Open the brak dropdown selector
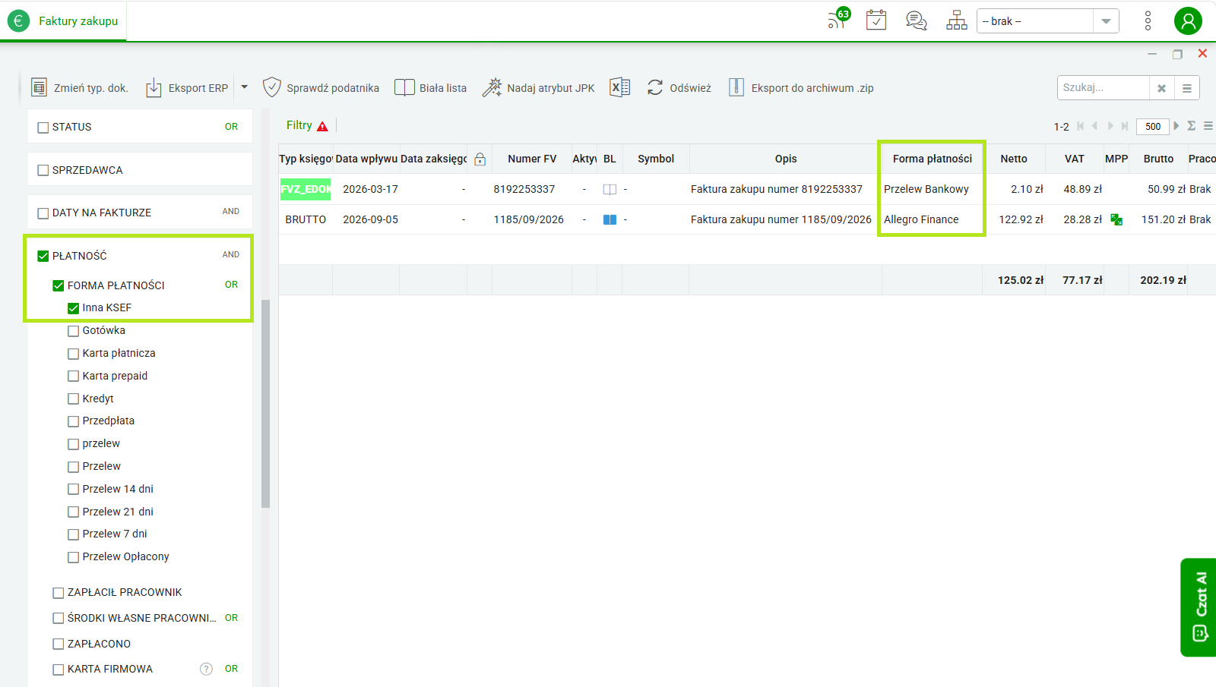The width and height of the screenshot is (1216, 687). click(x=1047, y=21)
